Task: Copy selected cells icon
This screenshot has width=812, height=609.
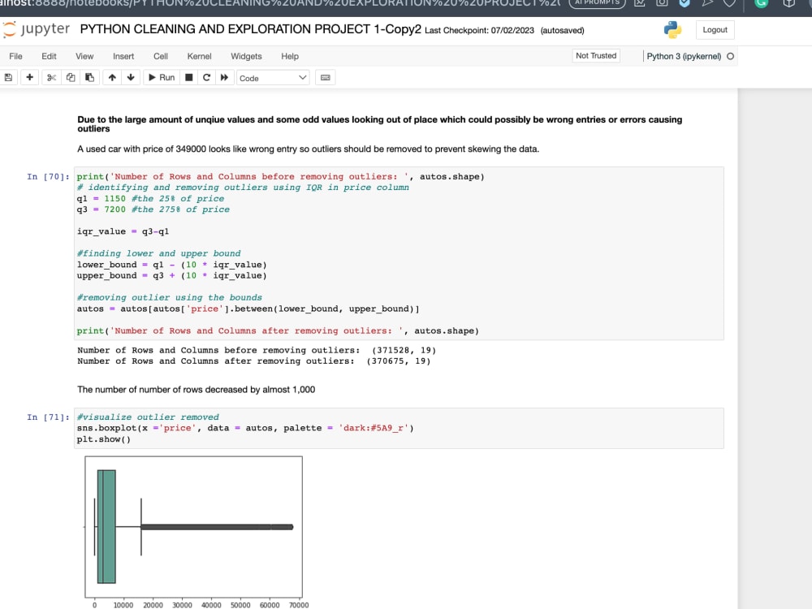Action: point(71,77)
